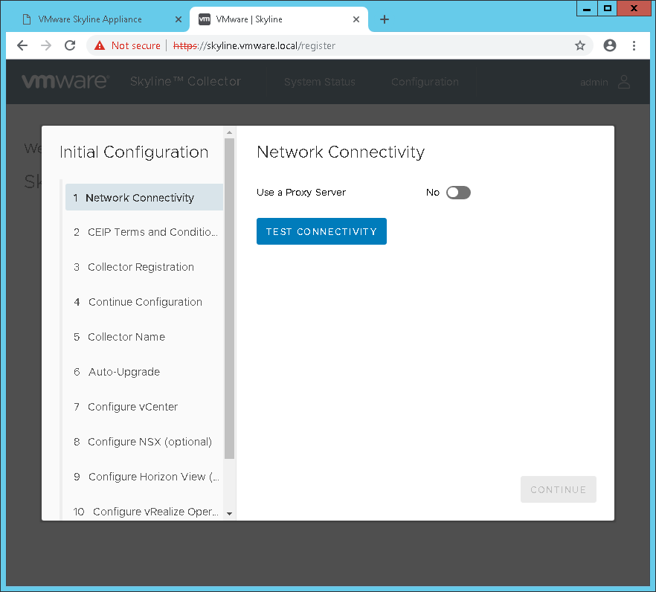Select step 7 Configure vCenter

point(144,407)
